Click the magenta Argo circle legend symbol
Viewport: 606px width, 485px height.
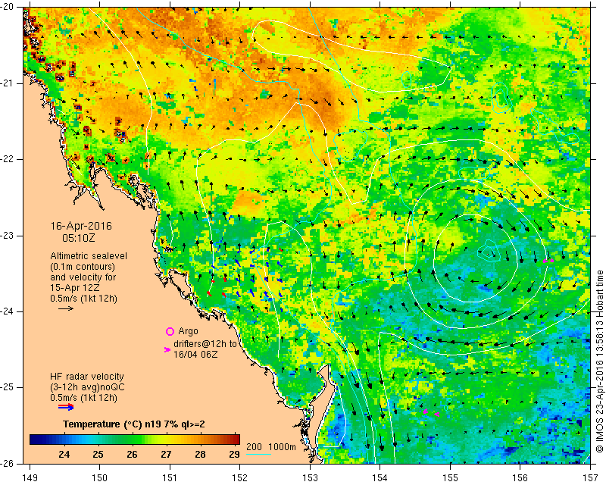(170, 331)
